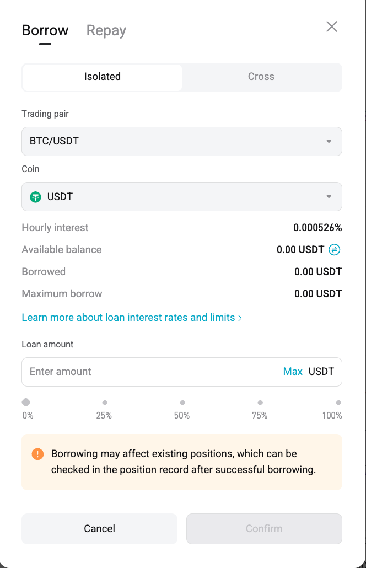Select the Borrow tab
Viewport: 366px width, 568px height.
click(x=45, y=30)
